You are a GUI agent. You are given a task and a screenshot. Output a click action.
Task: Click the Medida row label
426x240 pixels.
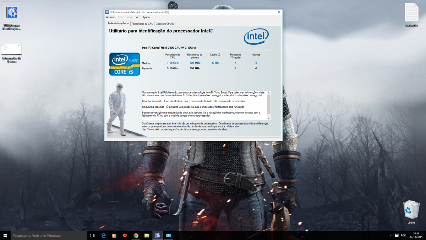tap(146, 63)
